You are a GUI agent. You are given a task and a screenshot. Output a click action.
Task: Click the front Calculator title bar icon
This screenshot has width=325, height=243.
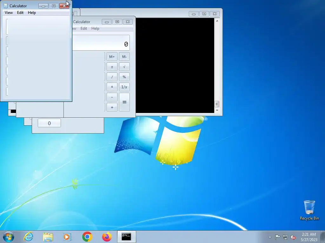coord(6,6)
